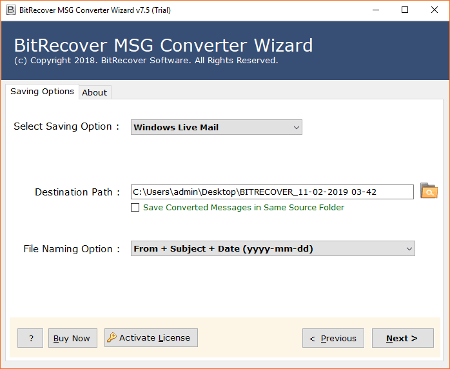The width and height of the screenshot is (450, 369).
Task: Maximize the MSG Converter Wizard window
Action: pos(404,10)
